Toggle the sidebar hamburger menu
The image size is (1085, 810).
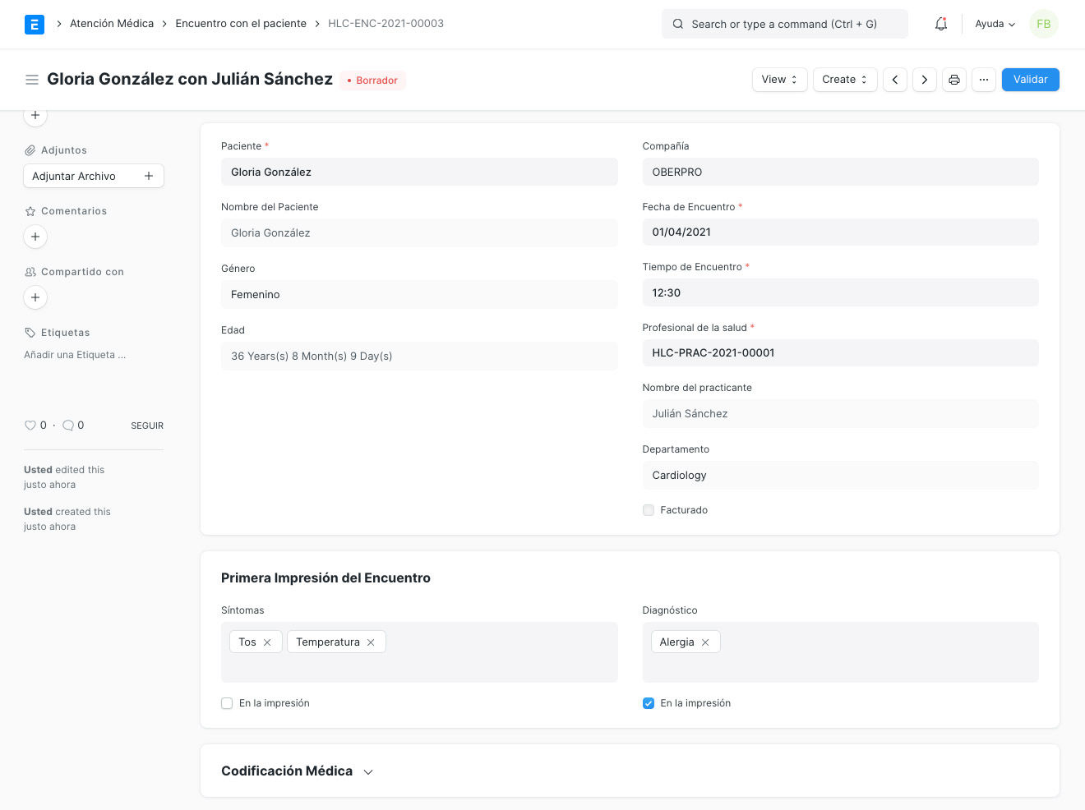click(32, 80)
